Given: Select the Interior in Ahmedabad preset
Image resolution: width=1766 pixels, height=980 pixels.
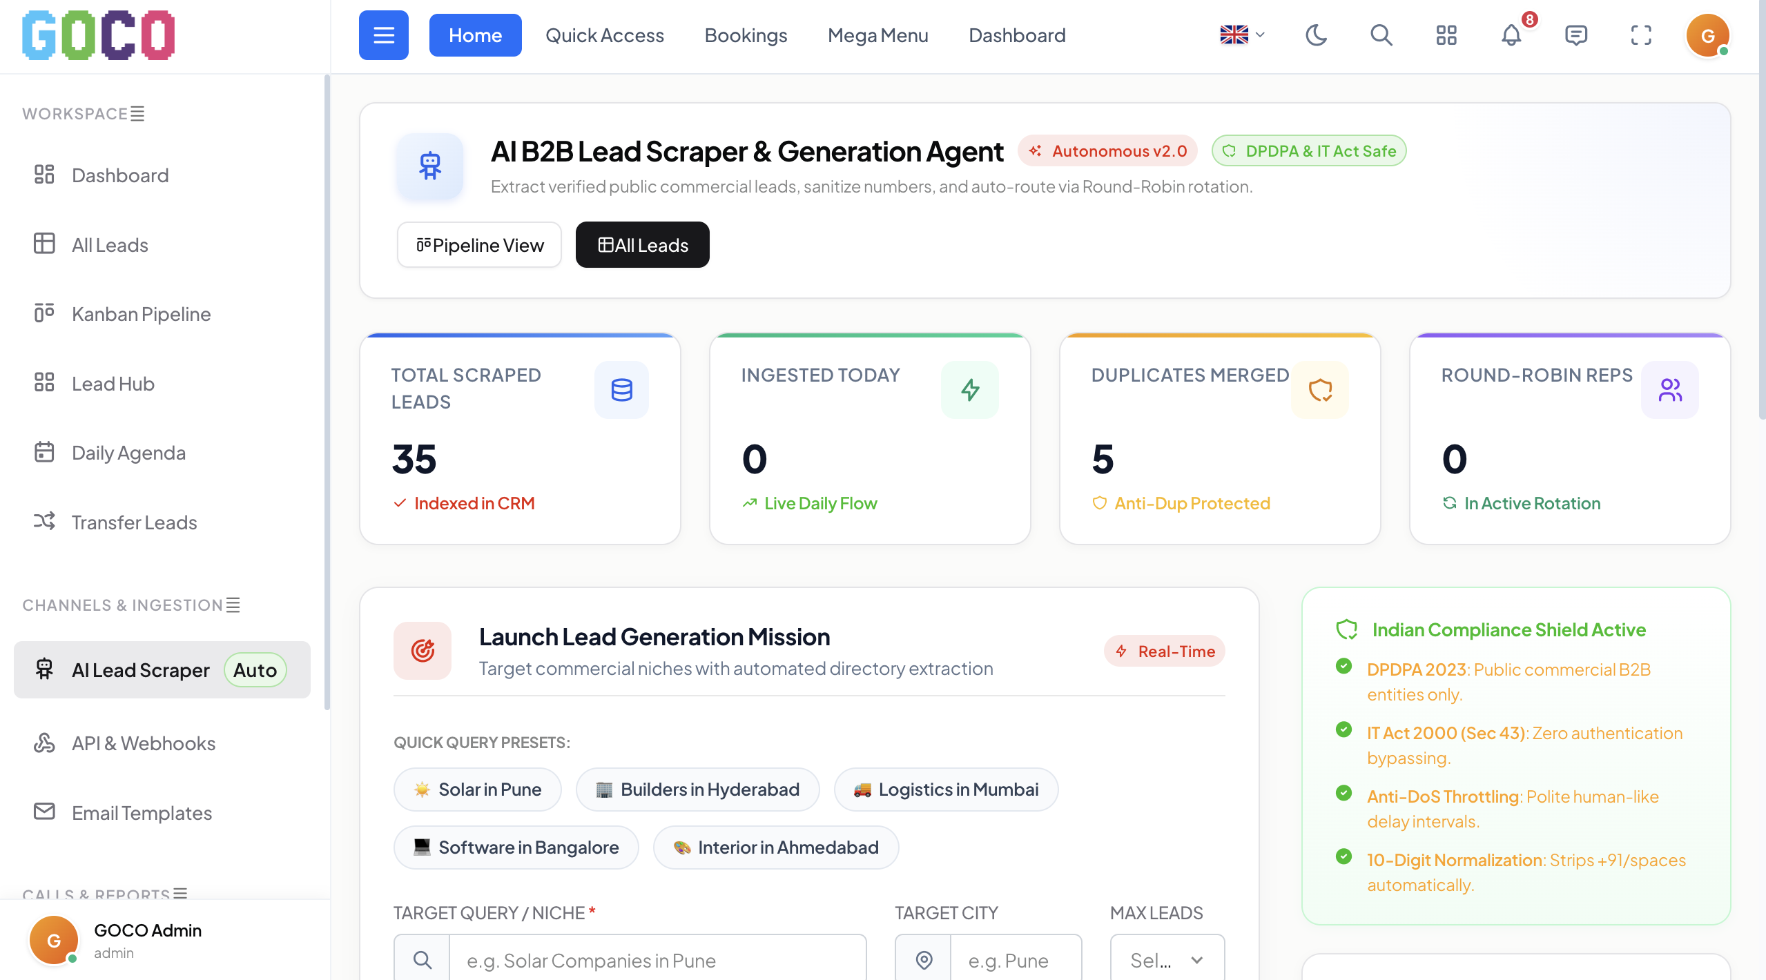Looking at the screenshot, I should (x=776, y=847).
